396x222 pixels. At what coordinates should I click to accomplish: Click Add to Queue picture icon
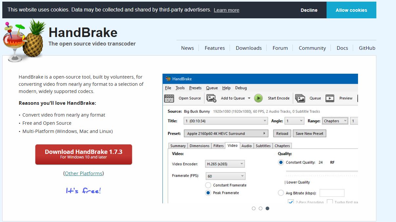212,98
